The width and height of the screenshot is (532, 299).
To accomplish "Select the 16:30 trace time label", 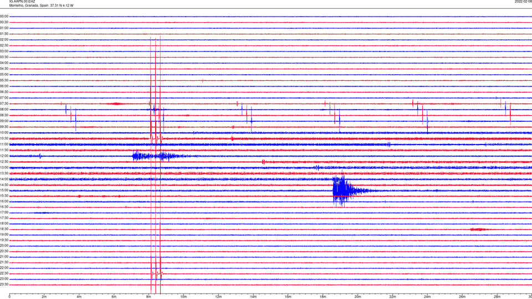I will point(4,207).
